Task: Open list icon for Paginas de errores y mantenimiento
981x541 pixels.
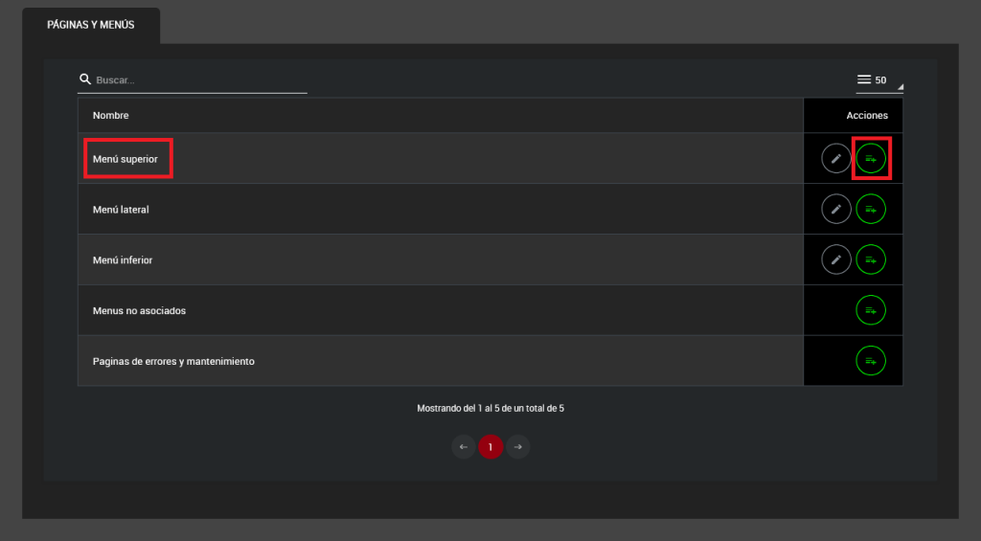Action: (871, 361)
